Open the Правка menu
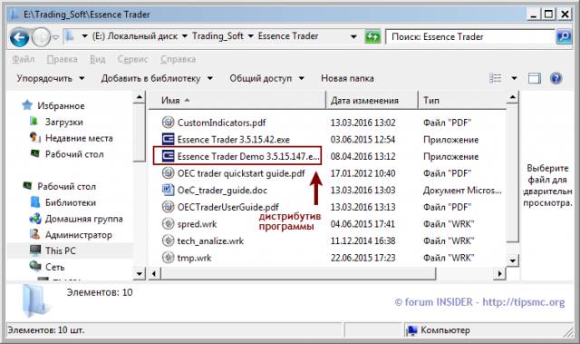 [x=63, y=59]
